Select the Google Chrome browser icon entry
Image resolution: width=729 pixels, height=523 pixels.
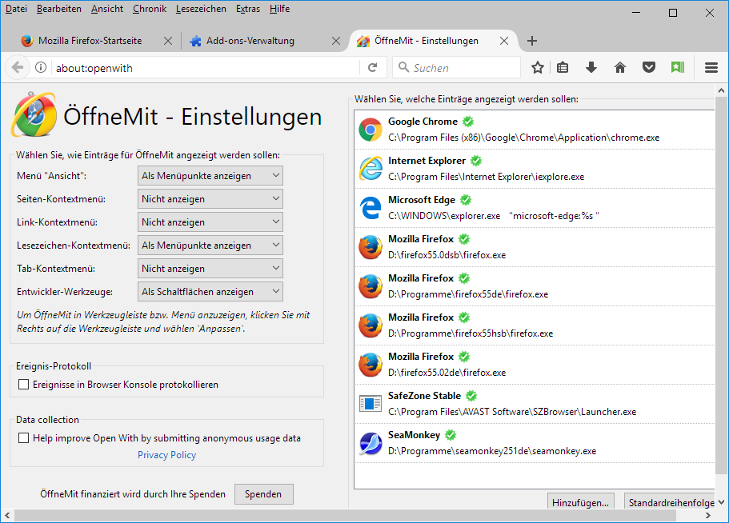[371, 130]
